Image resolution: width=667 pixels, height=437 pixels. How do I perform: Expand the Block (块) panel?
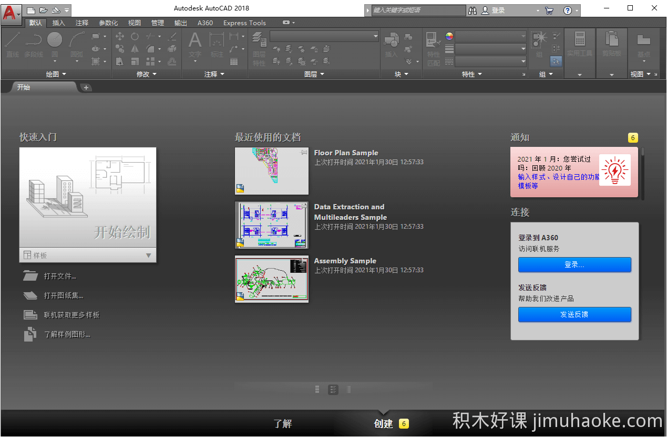tap(402, 74)
